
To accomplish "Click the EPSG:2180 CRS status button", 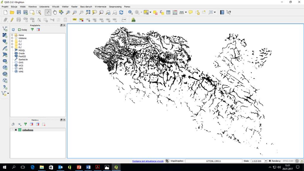I will [288, 161].
